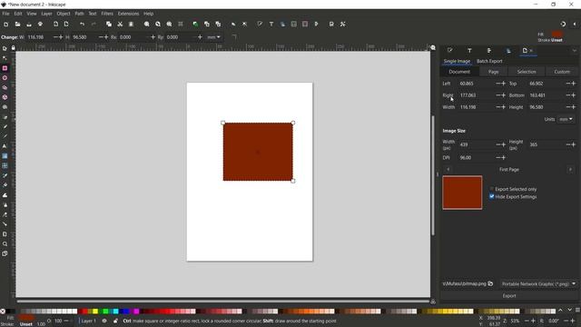Go to next page arrow beside First Page
This screenshot has height=327, width=581.
pos(570,170)
